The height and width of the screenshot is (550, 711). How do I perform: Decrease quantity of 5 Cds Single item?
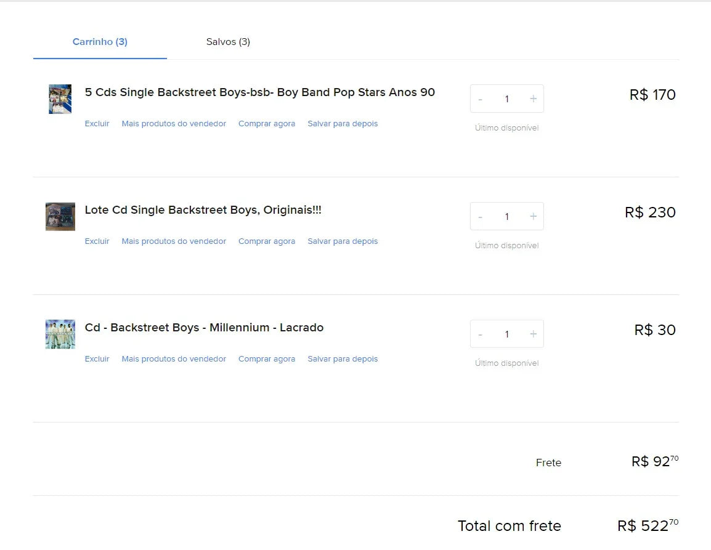click(x=481, y=99)
